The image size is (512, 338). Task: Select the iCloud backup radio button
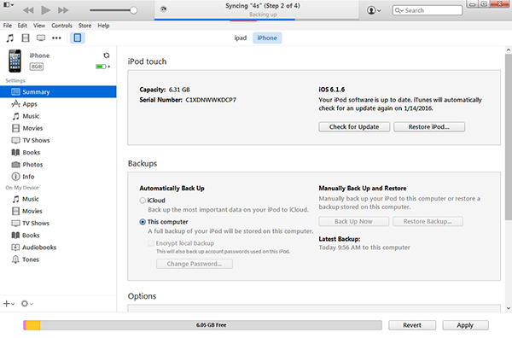143,201
